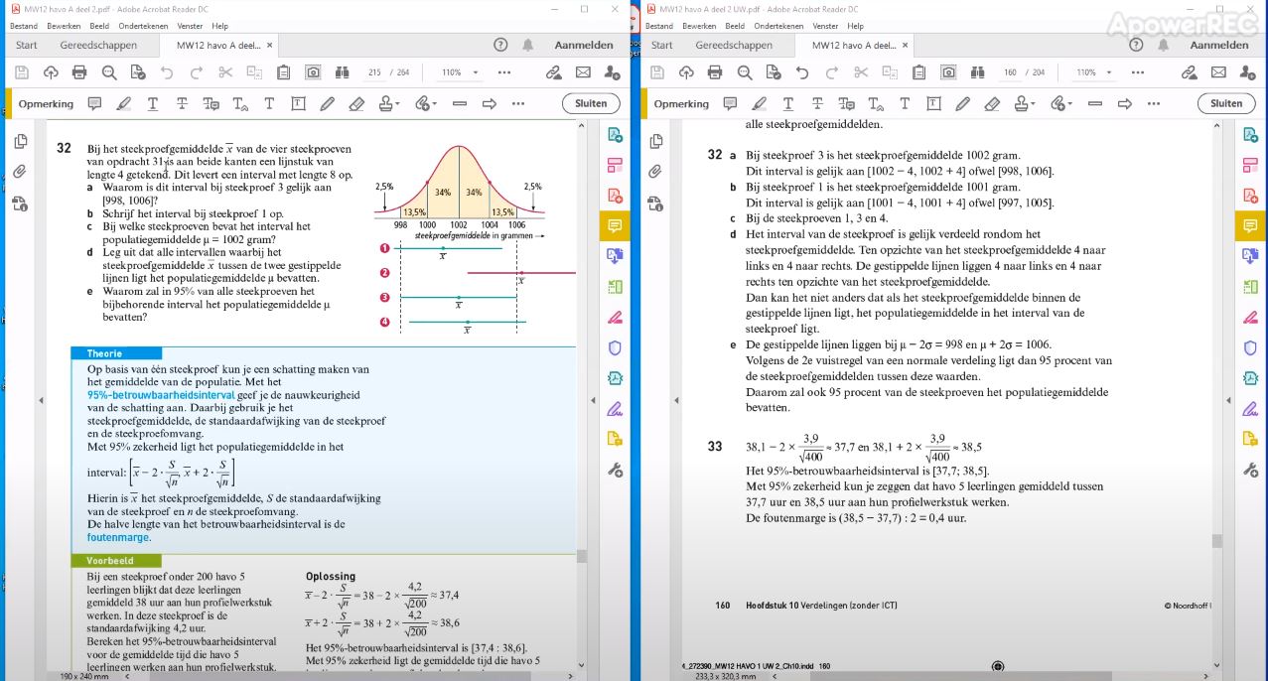Click Sluiten button in left comment toolbar

591,103
